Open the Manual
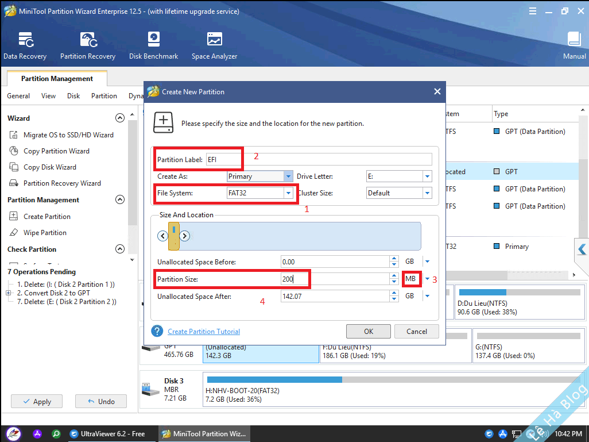This screenshot has height=442, width=589. pyautogui.click(x=574, y=46)
